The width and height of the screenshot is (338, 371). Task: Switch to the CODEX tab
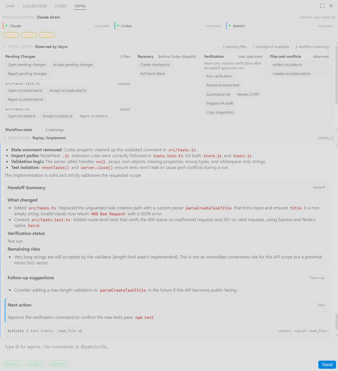pos(61,6)
